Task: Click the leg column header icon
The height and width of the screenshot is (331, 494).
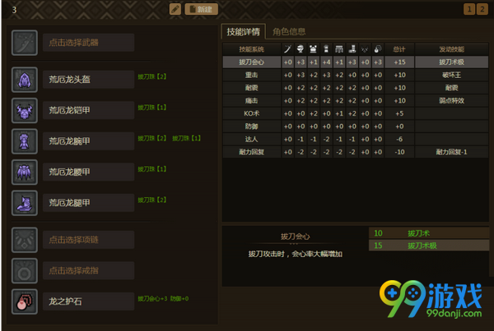Action: pyautogui.click(x=352, y=49)
